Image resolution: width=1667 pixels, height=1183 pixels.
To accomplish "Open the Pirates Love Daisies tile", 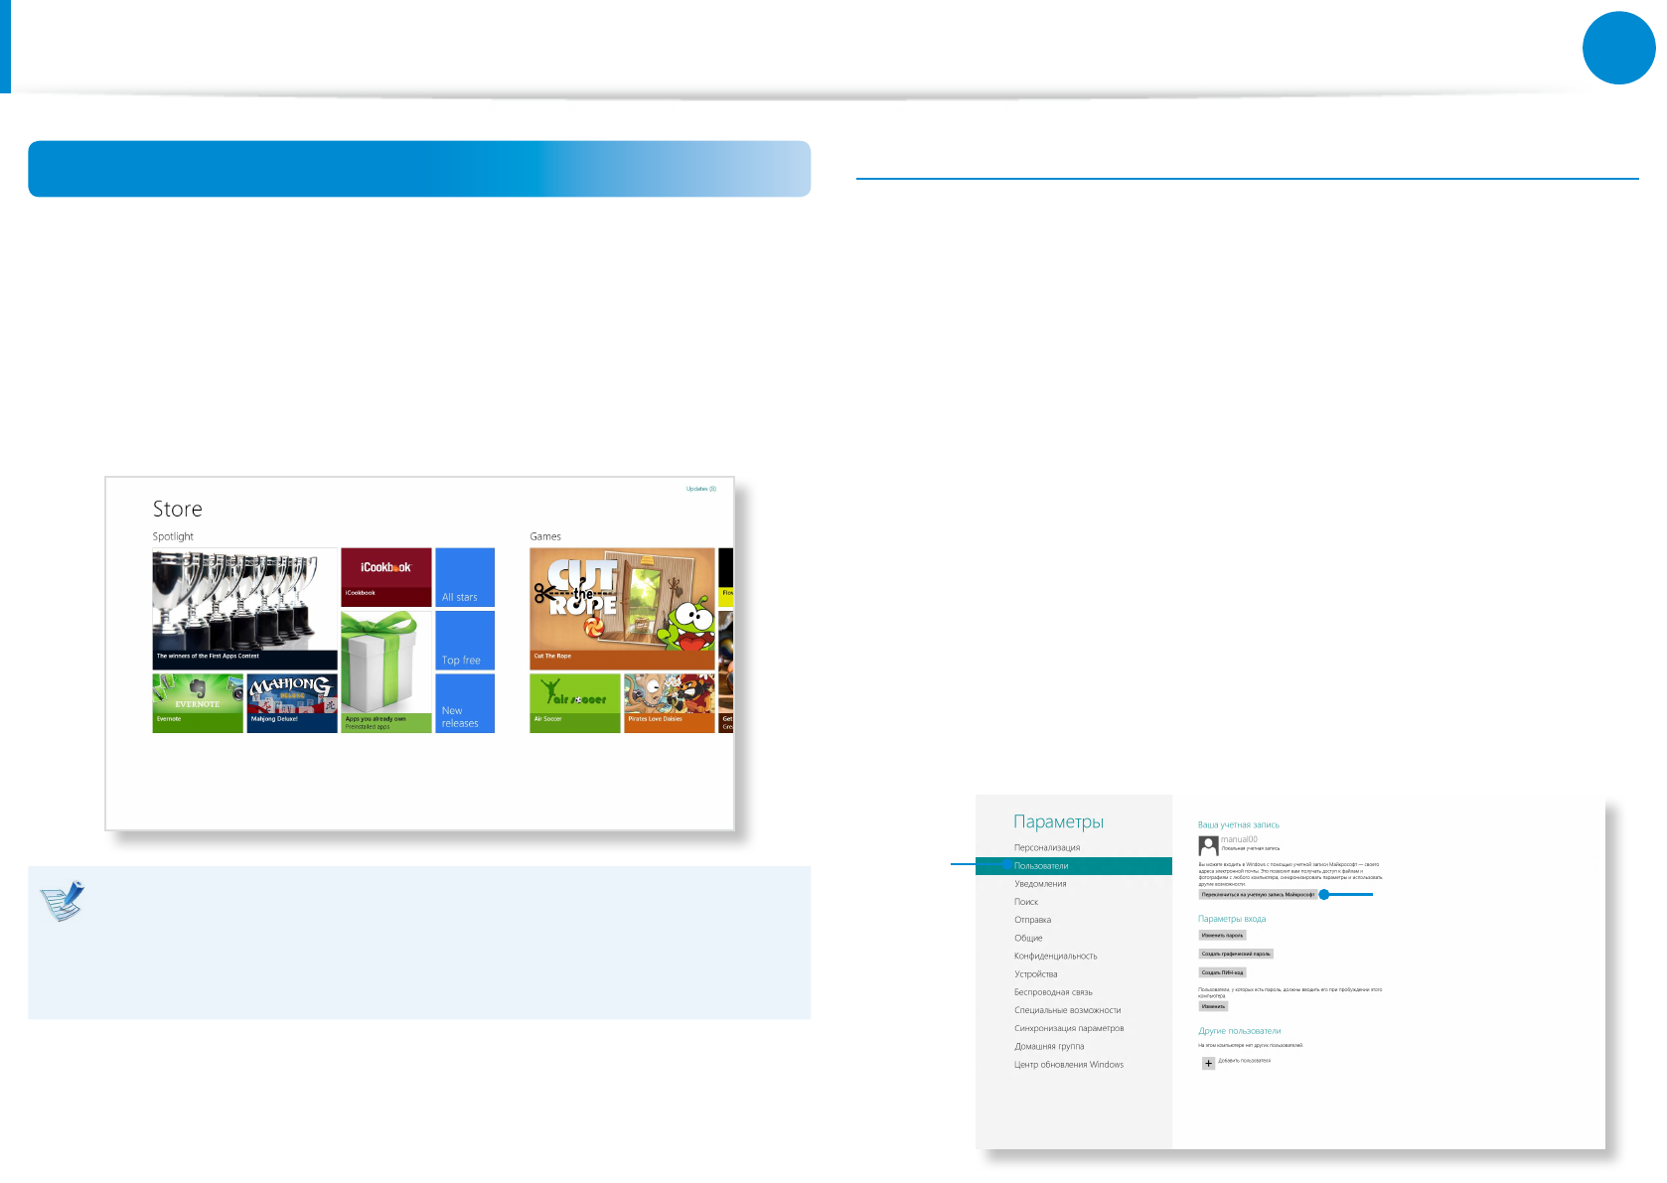I will point(669,703).
